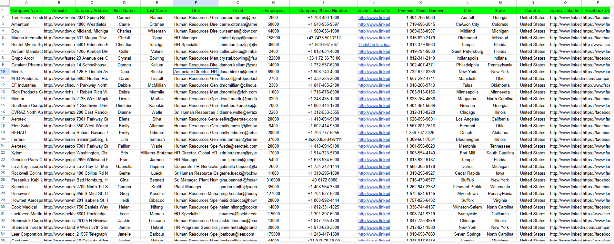Screen dimensions: 614x244
Task: Click phone number +49 6172 6080
Action: click(323, 180)
